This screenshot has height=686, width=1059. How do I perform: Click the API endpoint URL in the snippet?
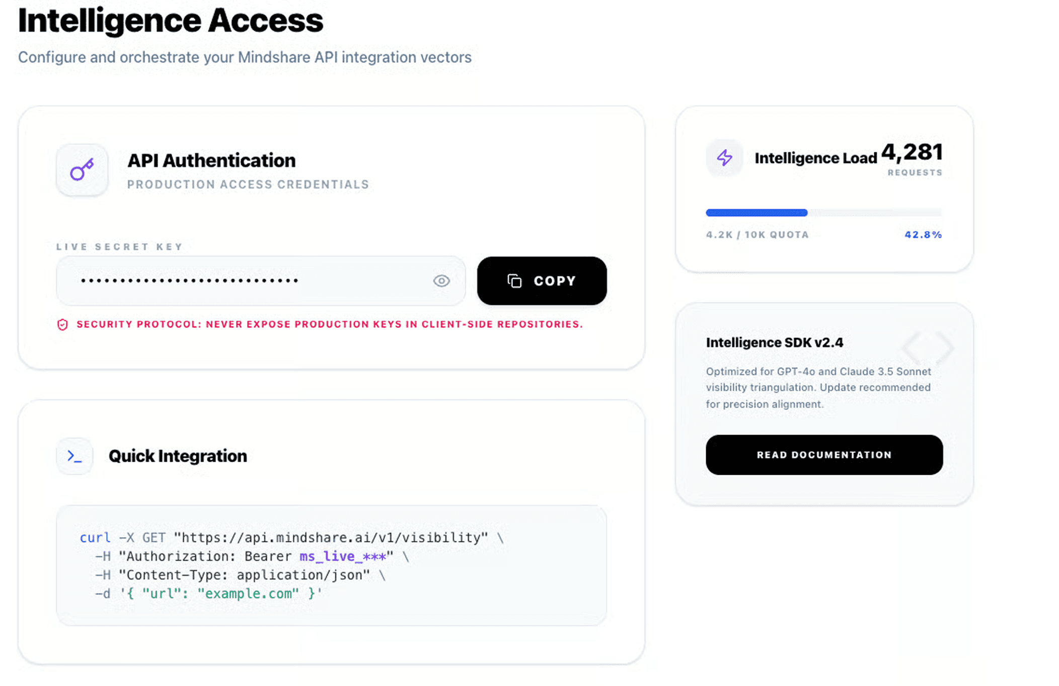pyautogui.click(x=331, y=538)
